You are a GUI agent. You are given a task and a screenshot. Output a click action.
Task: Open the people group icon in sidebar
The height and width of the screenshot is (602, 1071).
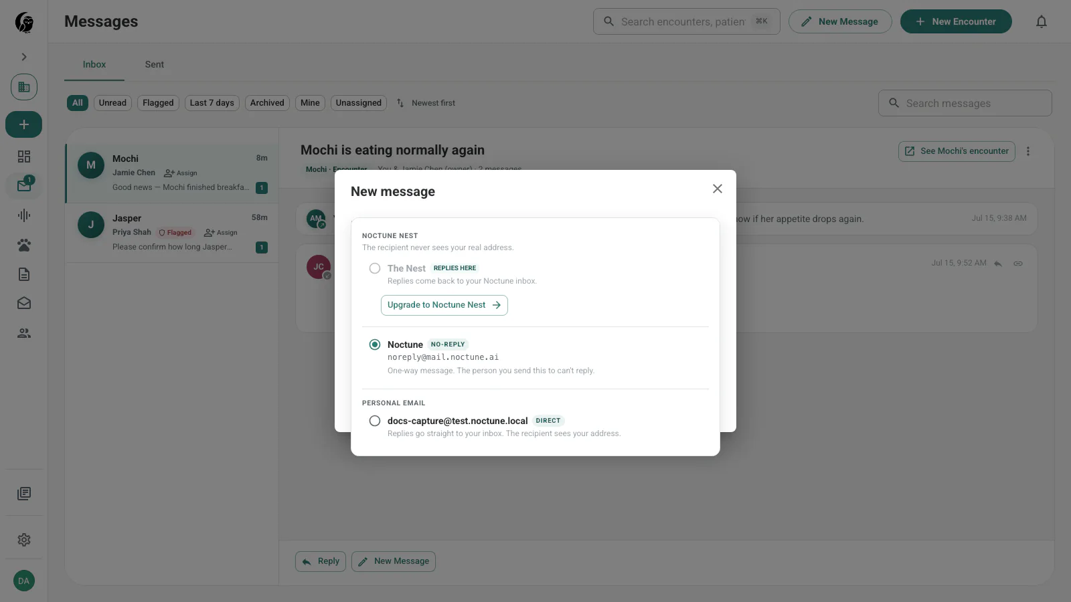24,333
